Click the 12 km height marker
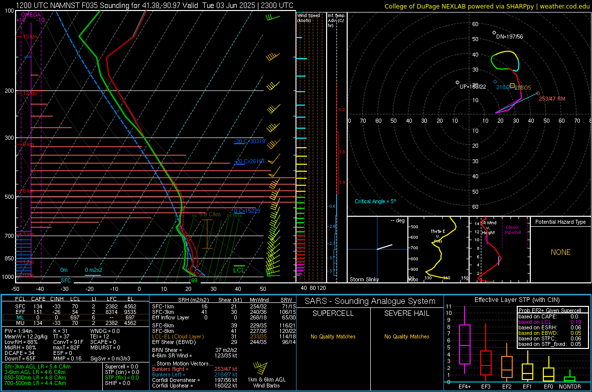Viewport: 592px width, 392px height. [30, 93]
